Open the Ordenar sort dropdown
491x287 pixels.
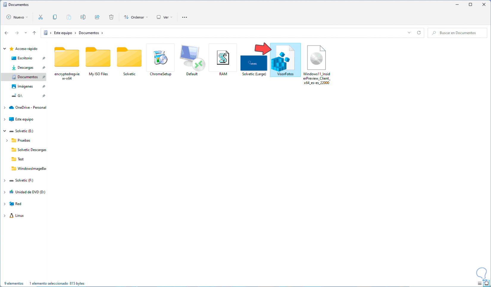[x=136, y=17]
